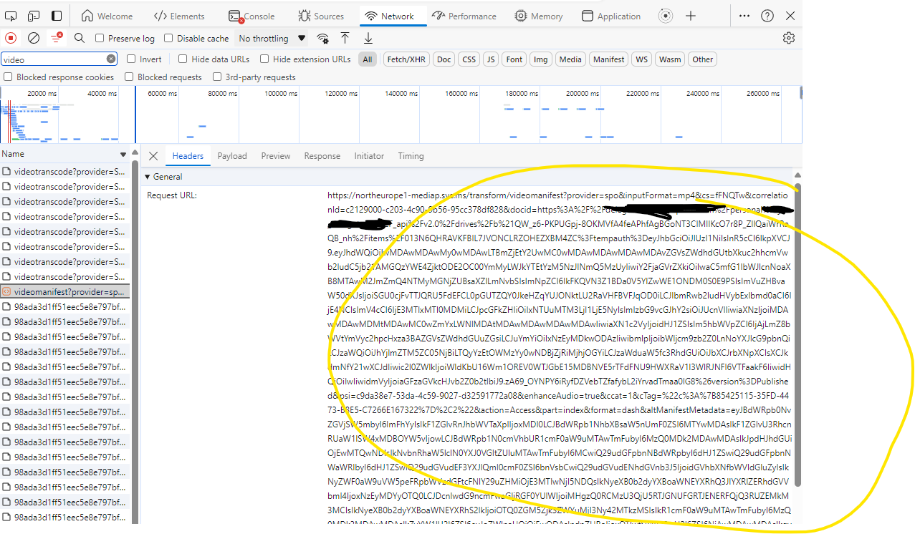Open the network search panel
The image size is (915, 534).
click(x=79, y=38)
